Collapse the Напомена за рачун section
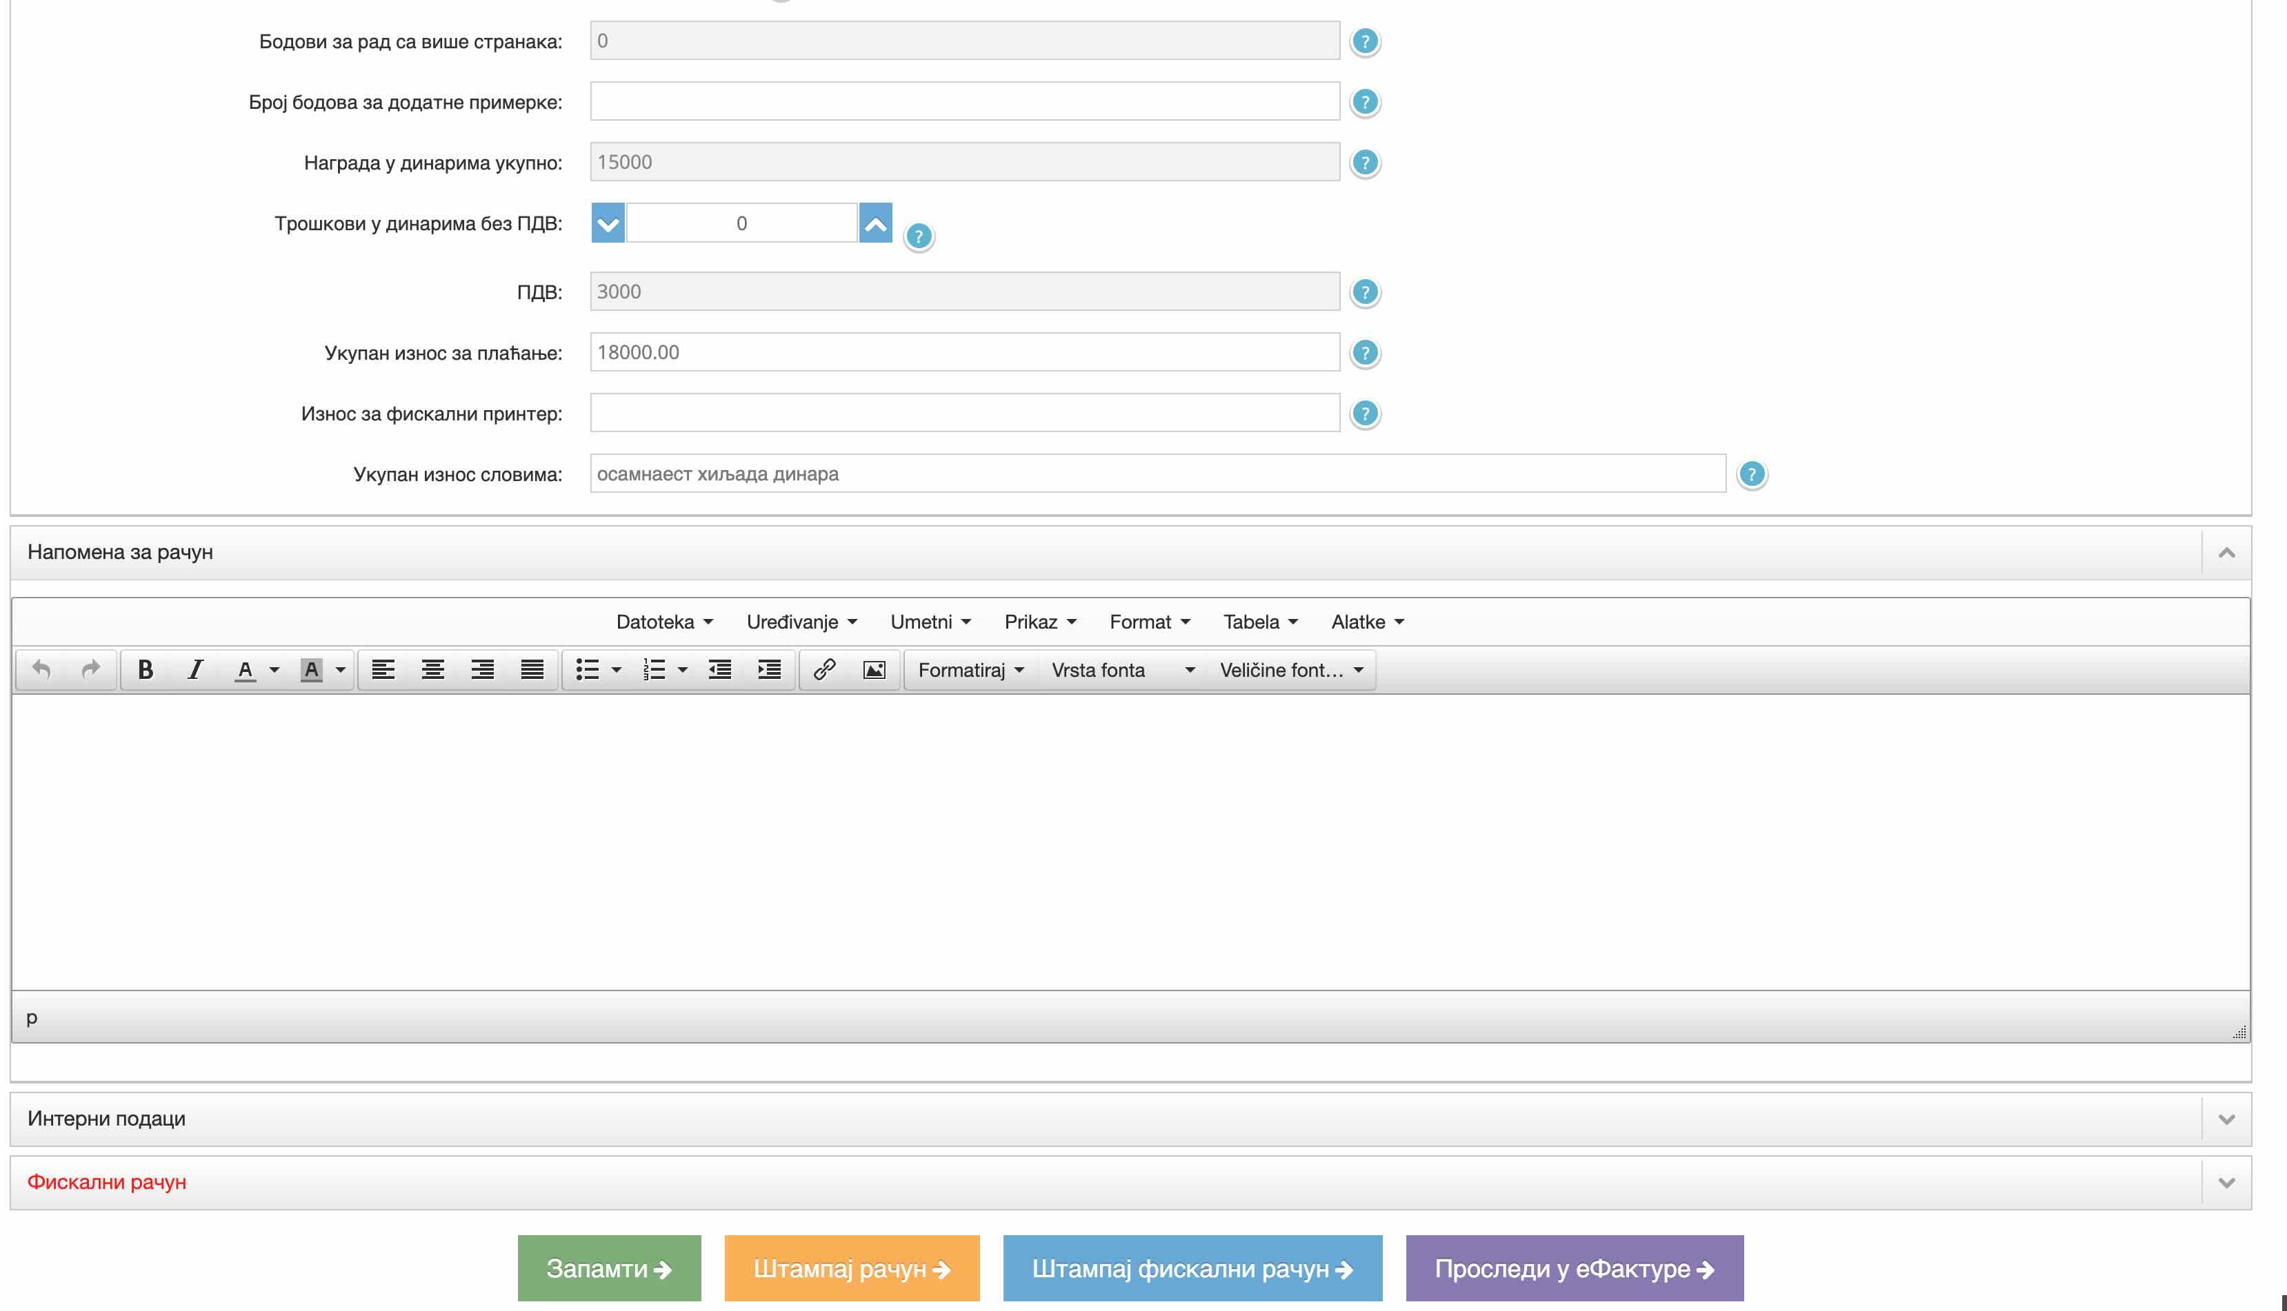Image resolution: width=2287 pixels, height=1311 pixels. [2226, 553]
